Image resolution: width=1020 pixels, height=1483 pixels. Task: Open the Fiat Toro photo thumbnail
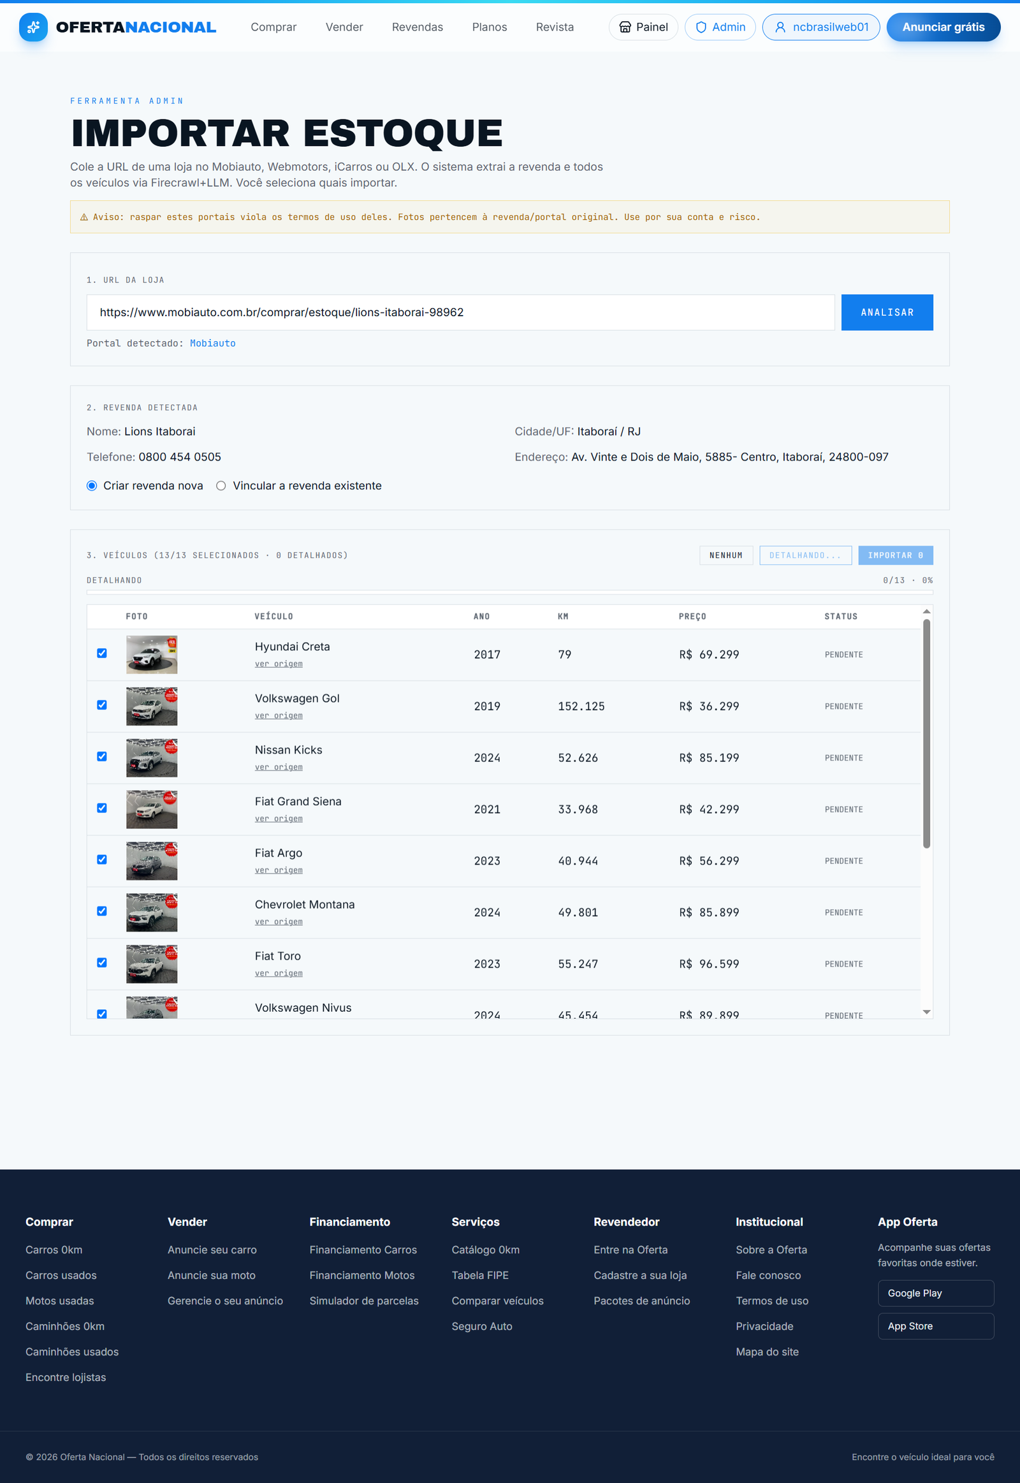152,964
